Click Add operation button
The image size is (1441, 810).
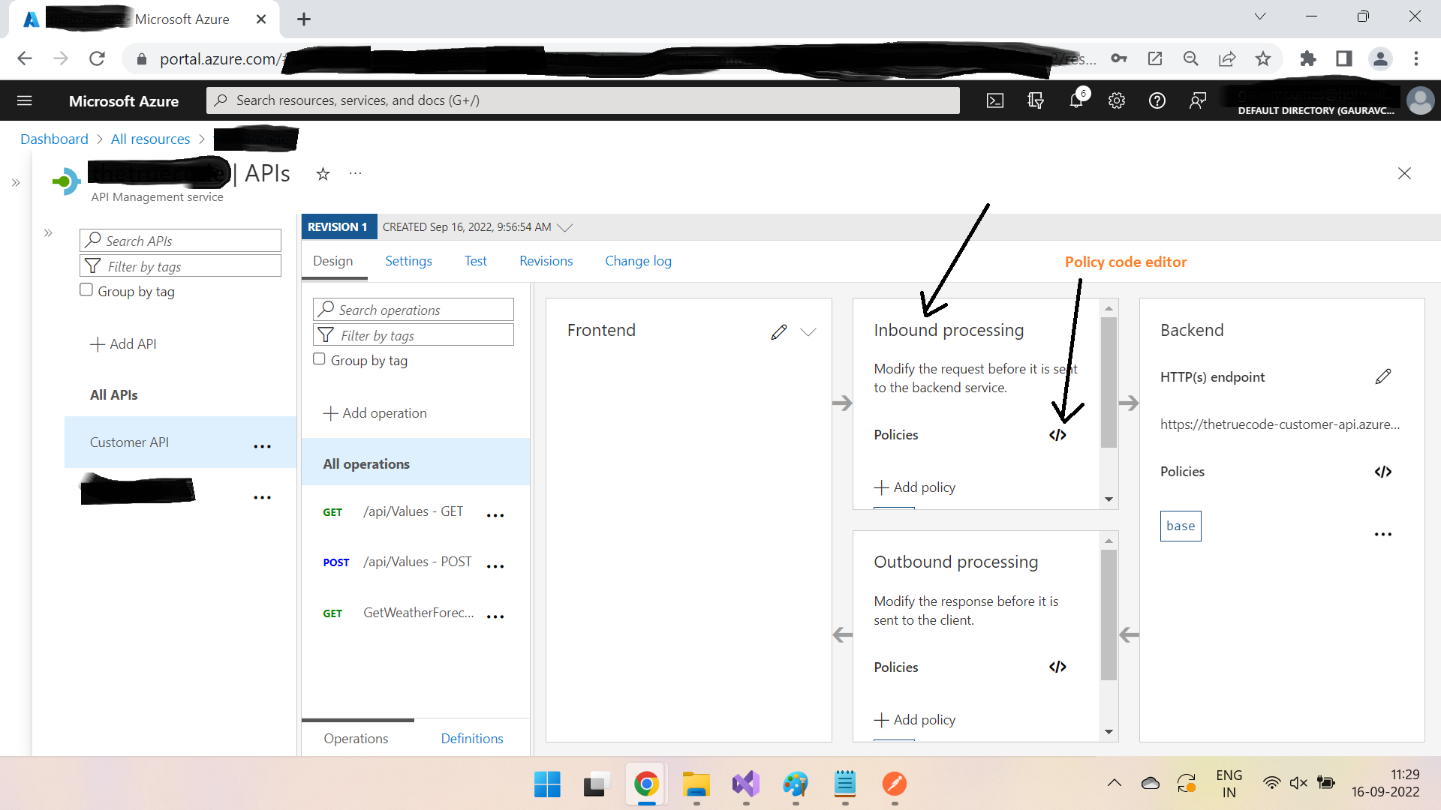tap(375, 412)
